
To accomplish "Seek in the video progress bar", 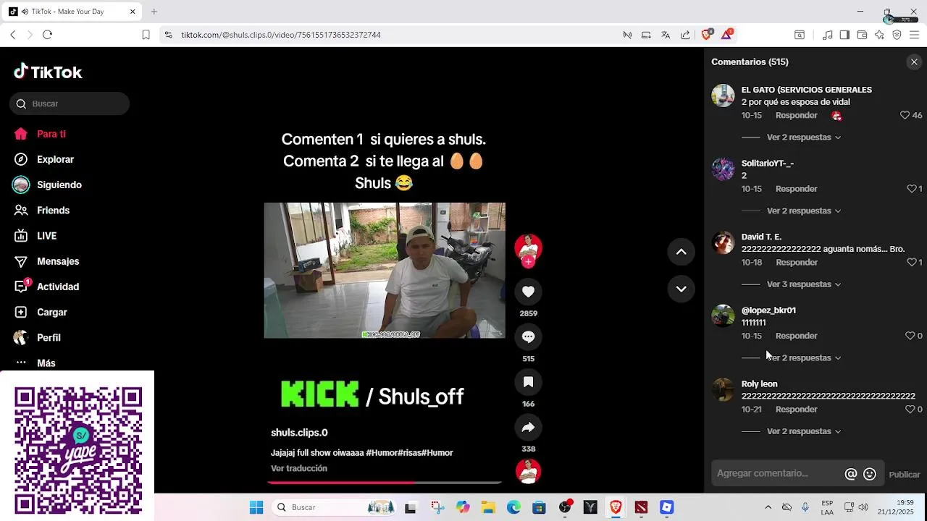I will [385, 482].
